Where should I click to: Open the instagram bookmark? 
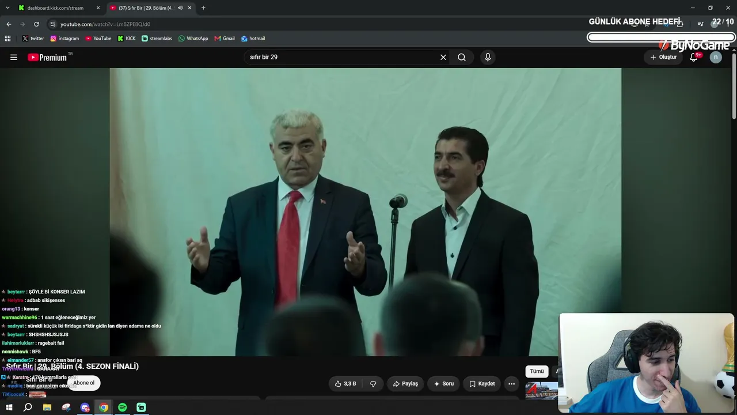[x=64, y=39]
